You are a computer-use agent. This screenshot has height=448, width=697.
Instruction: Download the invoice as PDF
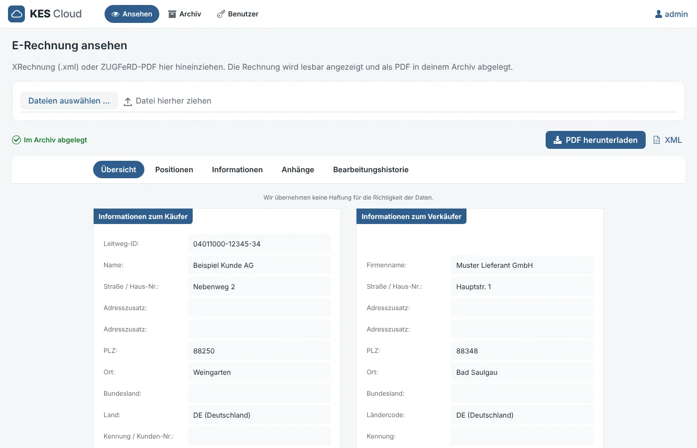pos(595,140)
